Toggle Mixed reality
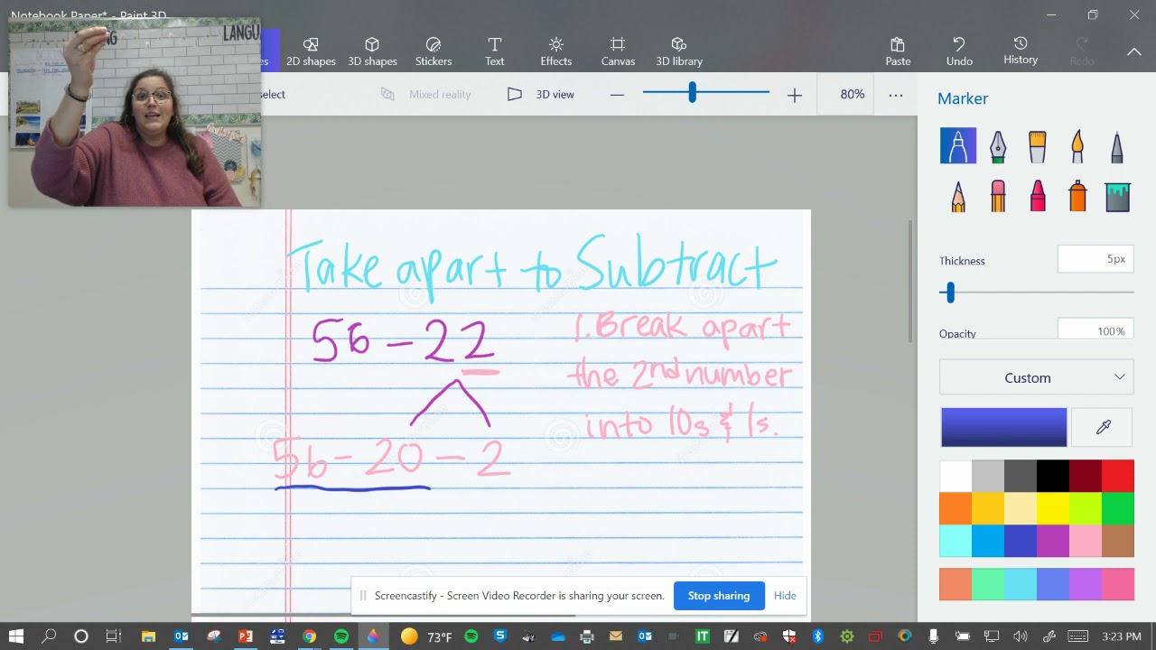This screenshot has height=650, width=1156. click(427, 94)
